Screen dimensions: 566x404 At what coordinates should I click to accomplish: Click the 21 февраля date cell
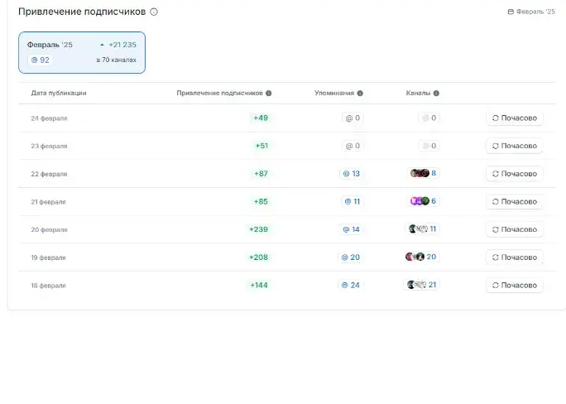coord(48,201)
